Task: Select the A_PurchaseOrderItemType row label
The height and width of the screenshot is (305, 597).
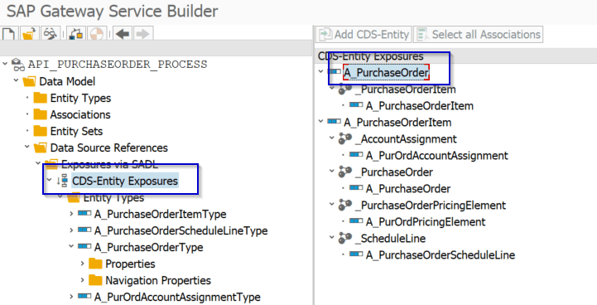Action: click(161, 215)
